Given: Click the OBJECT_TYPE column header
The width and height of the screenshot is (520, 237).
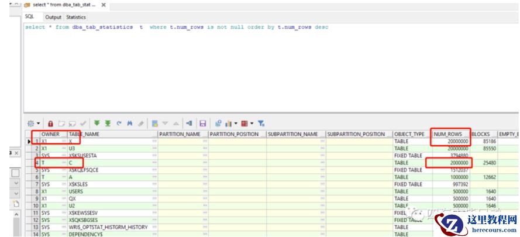Looking at the screenshot, I should 412,134.
